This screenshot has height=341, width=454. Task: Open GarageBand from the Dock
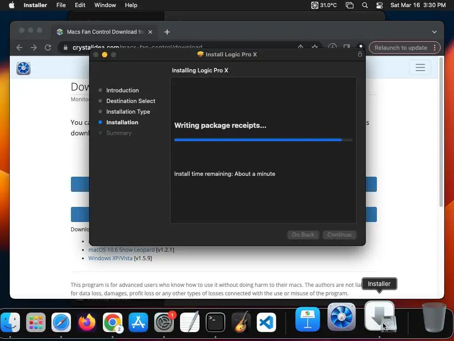(241, 322)
